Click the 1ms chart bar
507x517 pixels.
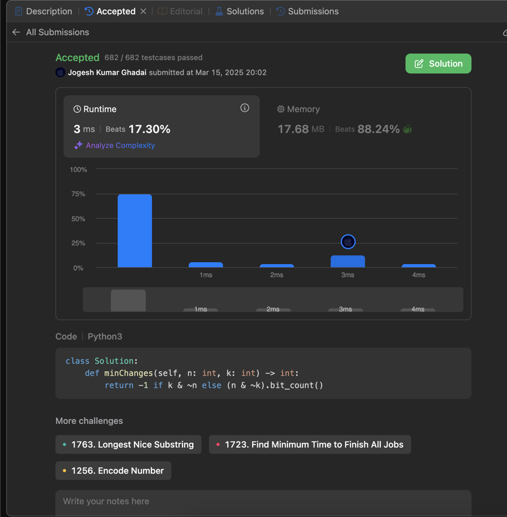click(x=206, y=265)
